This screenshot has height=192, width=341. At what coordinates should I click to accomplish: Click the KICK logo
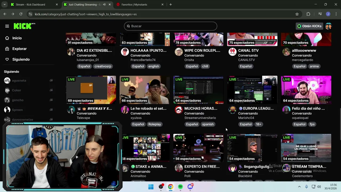point(24,26)
